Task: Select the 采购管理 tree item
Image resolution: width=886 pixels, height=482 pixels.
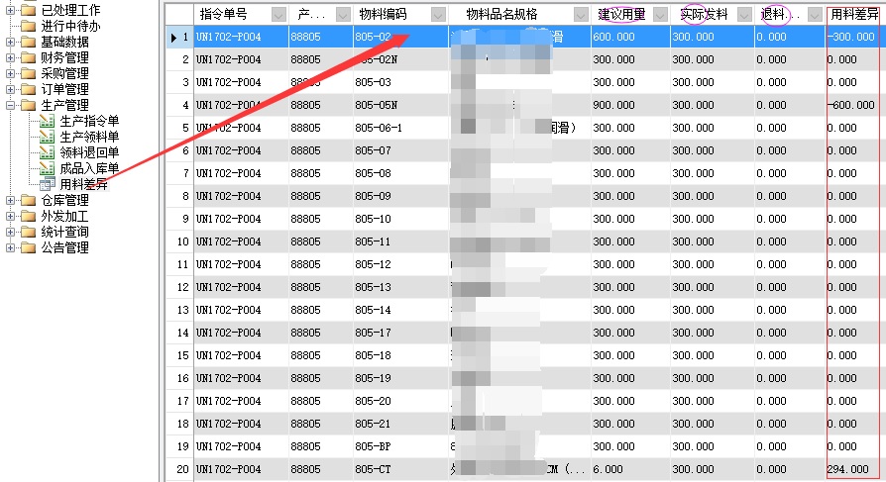Action: coord(64,73)
